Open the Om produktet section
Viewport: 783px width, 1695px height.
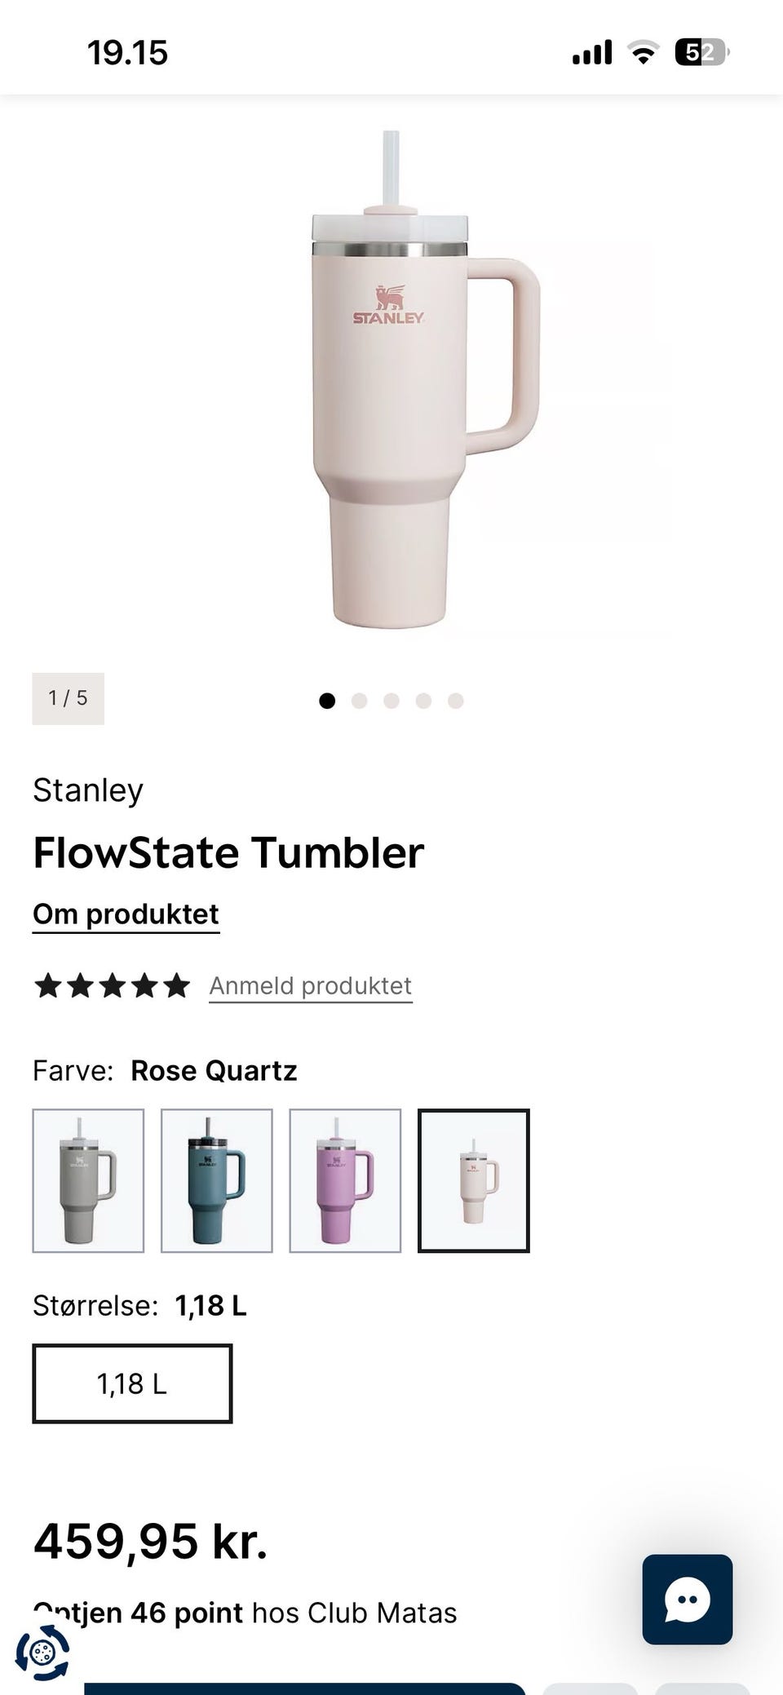(x=126, y=914)
